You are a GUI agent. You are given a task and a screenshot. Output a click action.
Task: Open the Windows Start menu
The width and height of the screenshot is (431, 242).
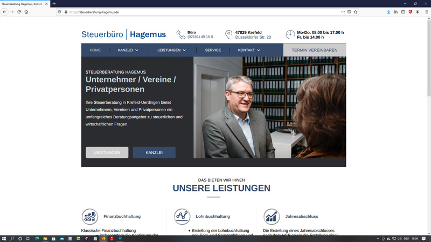pos(4,239)
